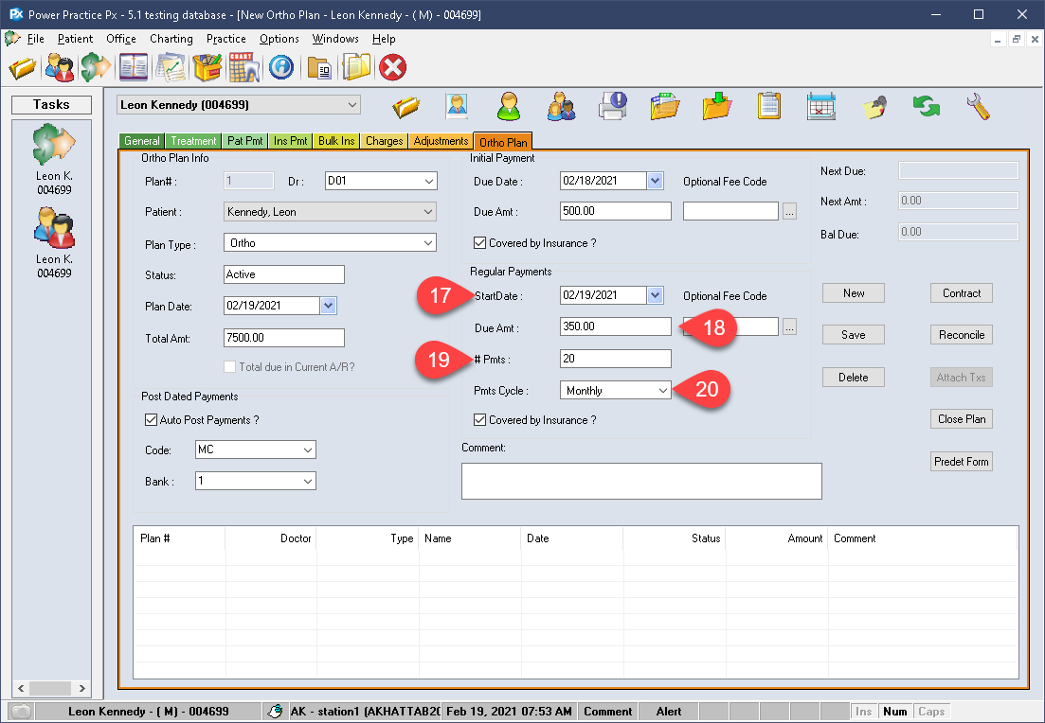The height and width of the screenshot is (723, 1045).
Task: Click the folder with document icon
Action: (319, 67)
